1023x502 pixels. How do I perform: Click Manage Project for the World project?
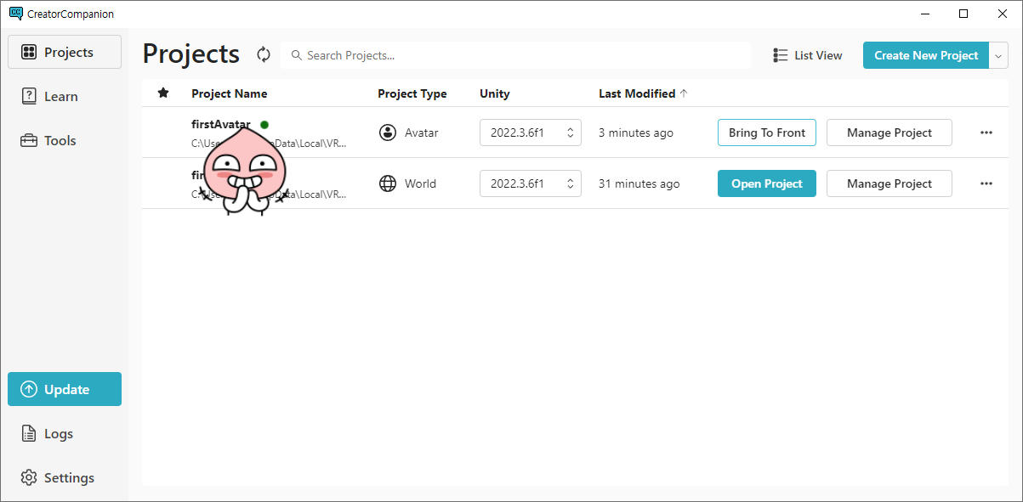point(889,183)
